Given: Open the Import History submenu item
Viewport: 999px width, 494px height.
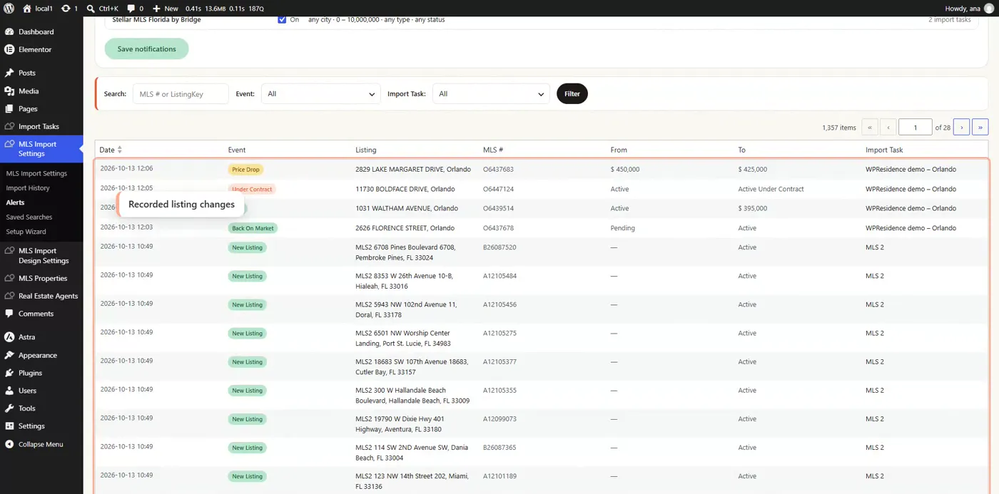Looking at the screenshot, I should [x=28, y=188].
